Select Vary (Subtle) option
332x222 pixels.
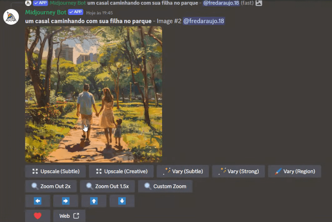click(183, 171)
